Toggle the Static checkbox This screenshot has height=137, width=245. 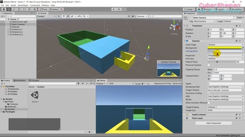[235, 18]
